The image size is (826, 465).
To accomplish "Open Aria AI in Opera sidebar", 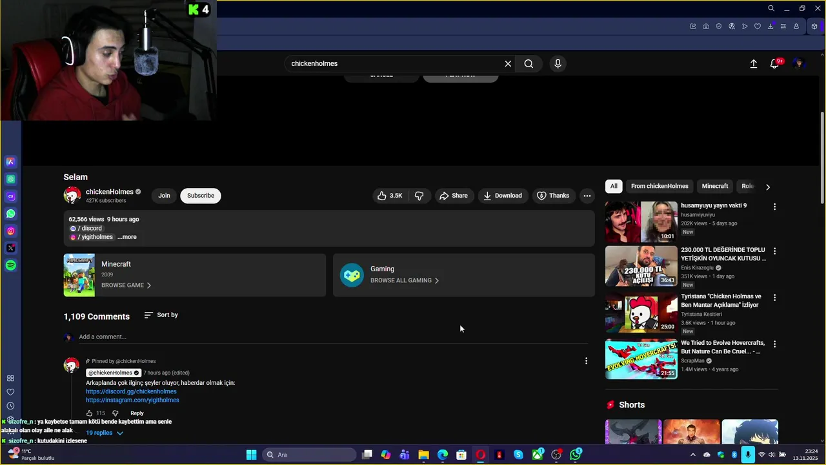I will tap(10, 161).
